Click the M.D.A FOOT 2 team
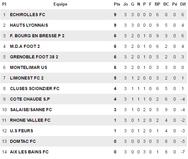 25,46
